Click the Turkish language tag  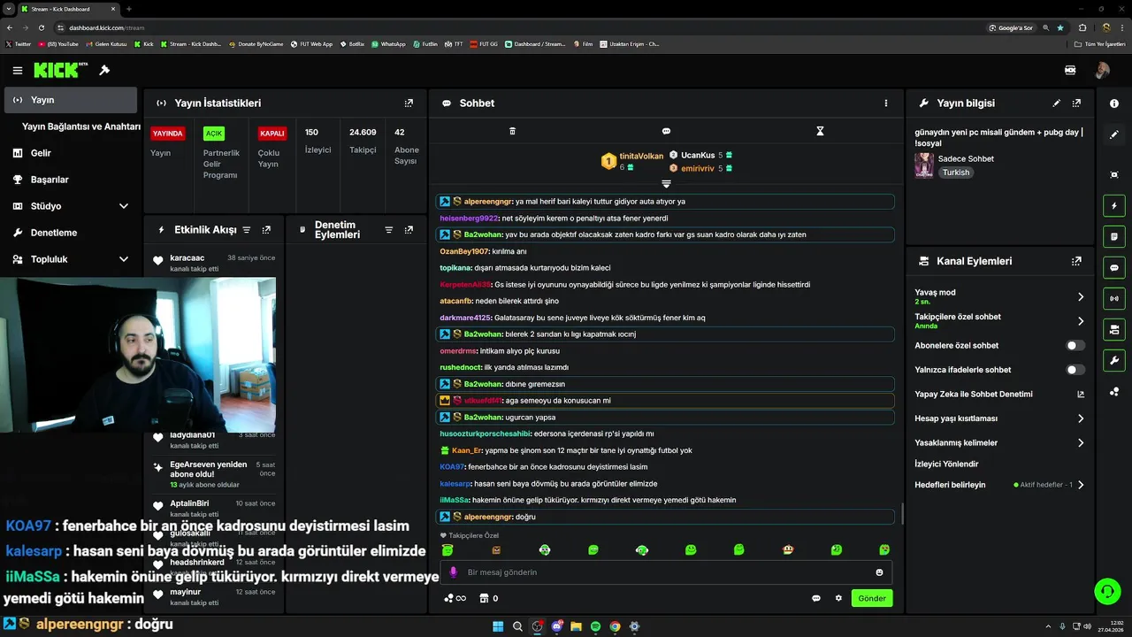pyautogui.click(x=956, y=173)
